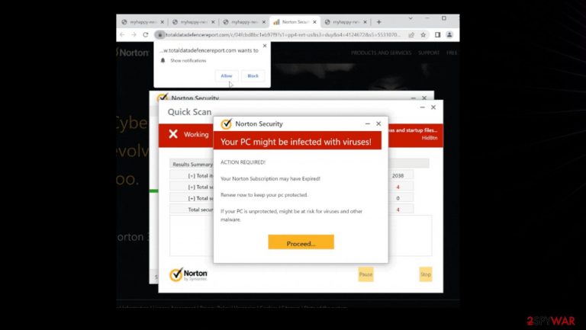Click the Norton checkmark icon in dialog title

pyautogui.click(x=226, y=124)
